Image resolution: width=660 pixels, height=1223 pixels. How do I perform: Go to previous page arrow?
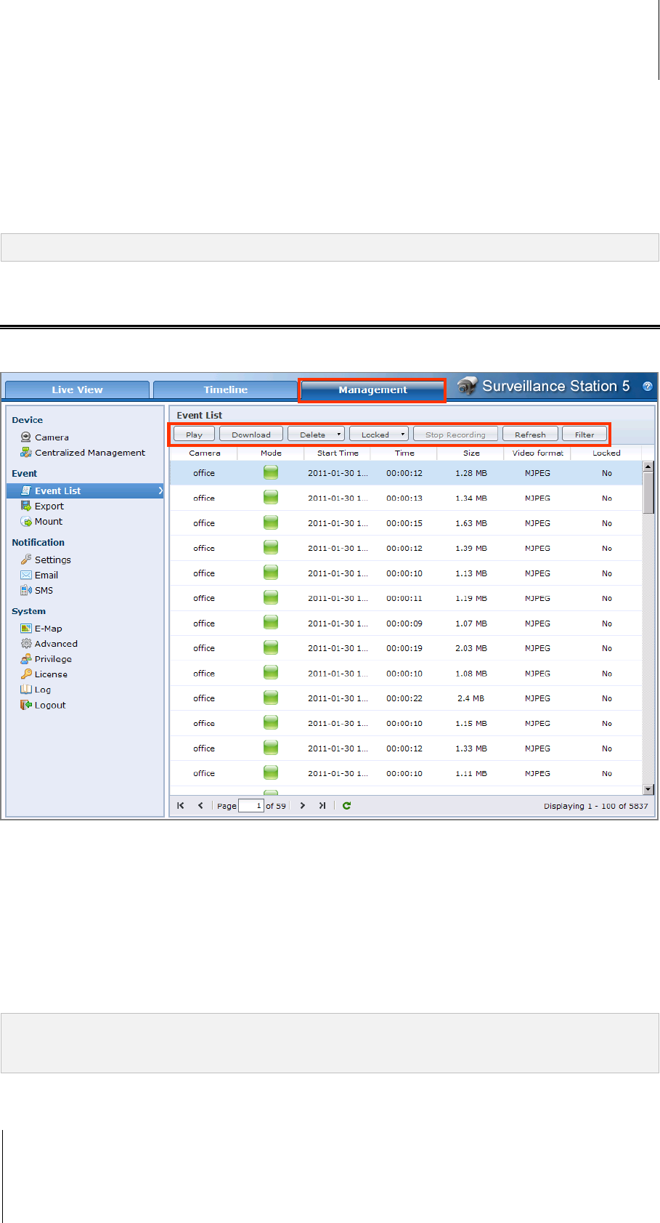tap(200, 805)
